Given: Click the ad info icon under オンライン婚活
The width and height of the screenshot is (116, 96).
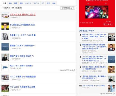Looking at the screenshot, I should point(114,93).
